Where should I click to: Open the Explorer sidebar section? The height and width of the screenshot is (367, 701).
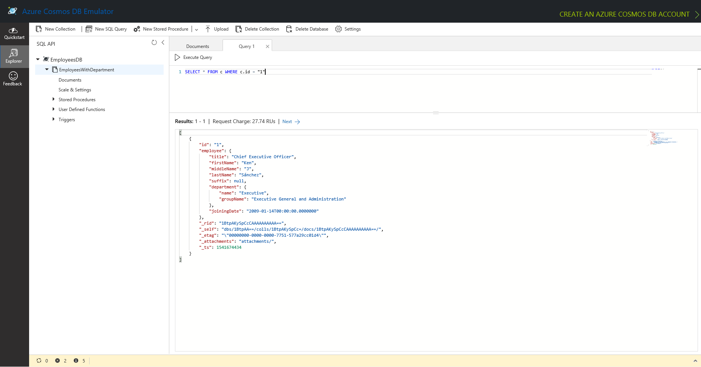tap(14, 57)
